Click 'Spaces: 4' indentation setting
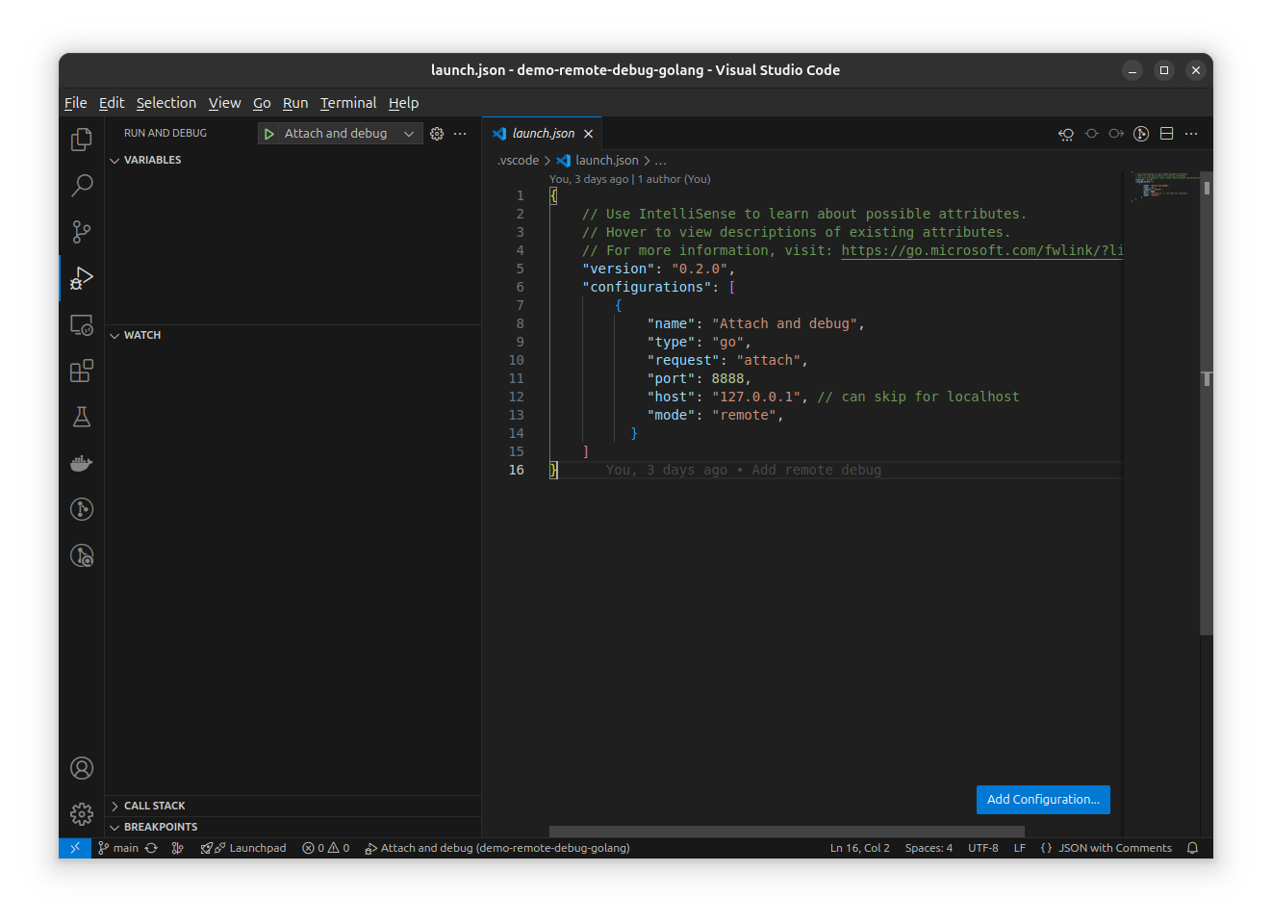The image size is (1272, 923). (929, 848)
